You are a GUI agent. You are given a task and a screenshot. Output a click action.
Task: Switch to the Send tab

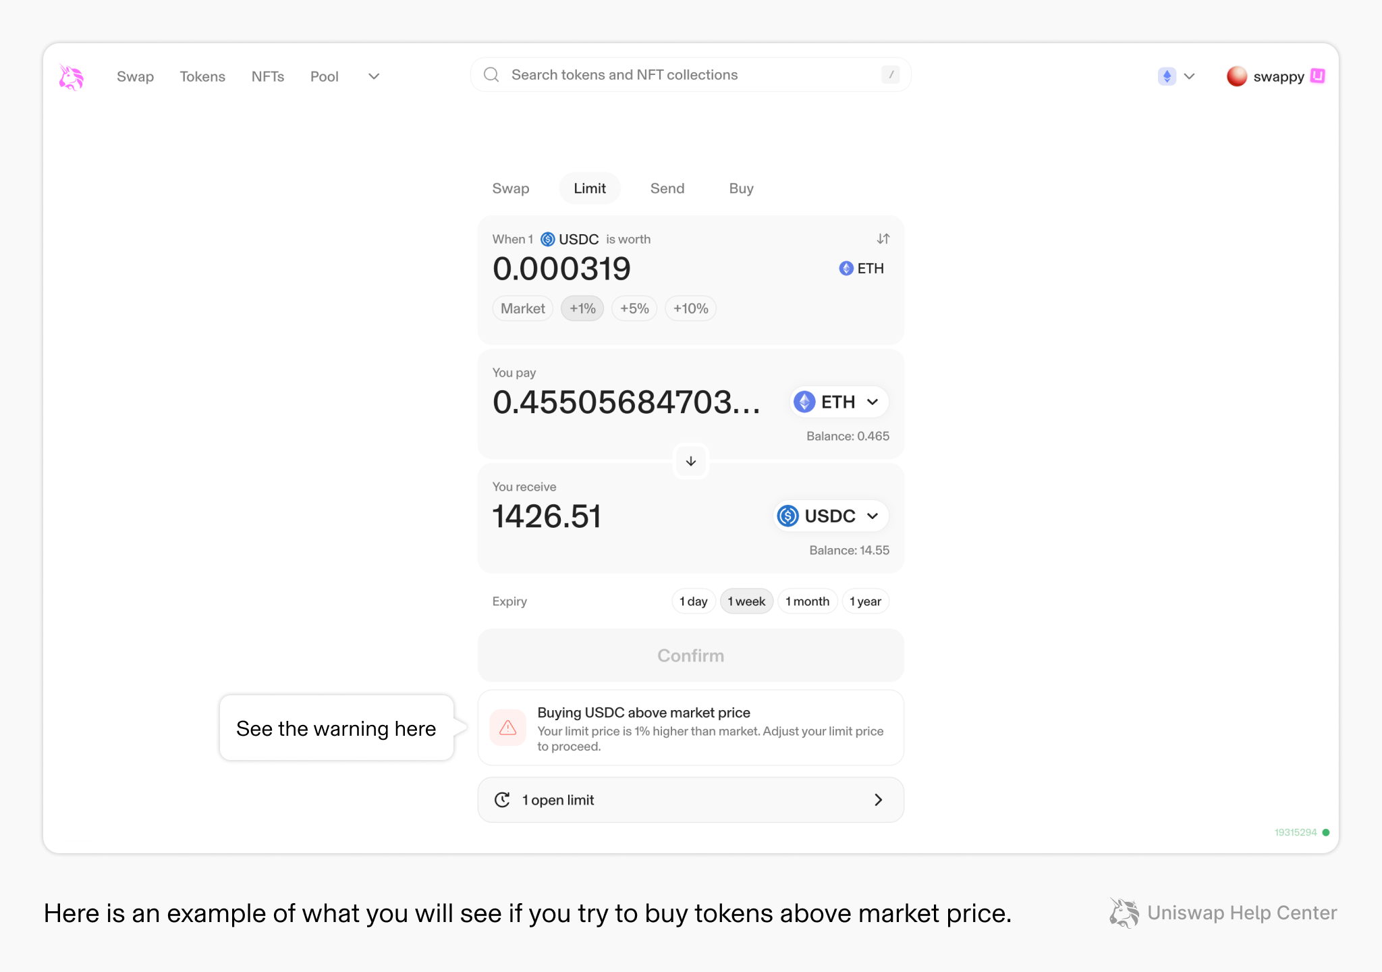coord(667,188)
